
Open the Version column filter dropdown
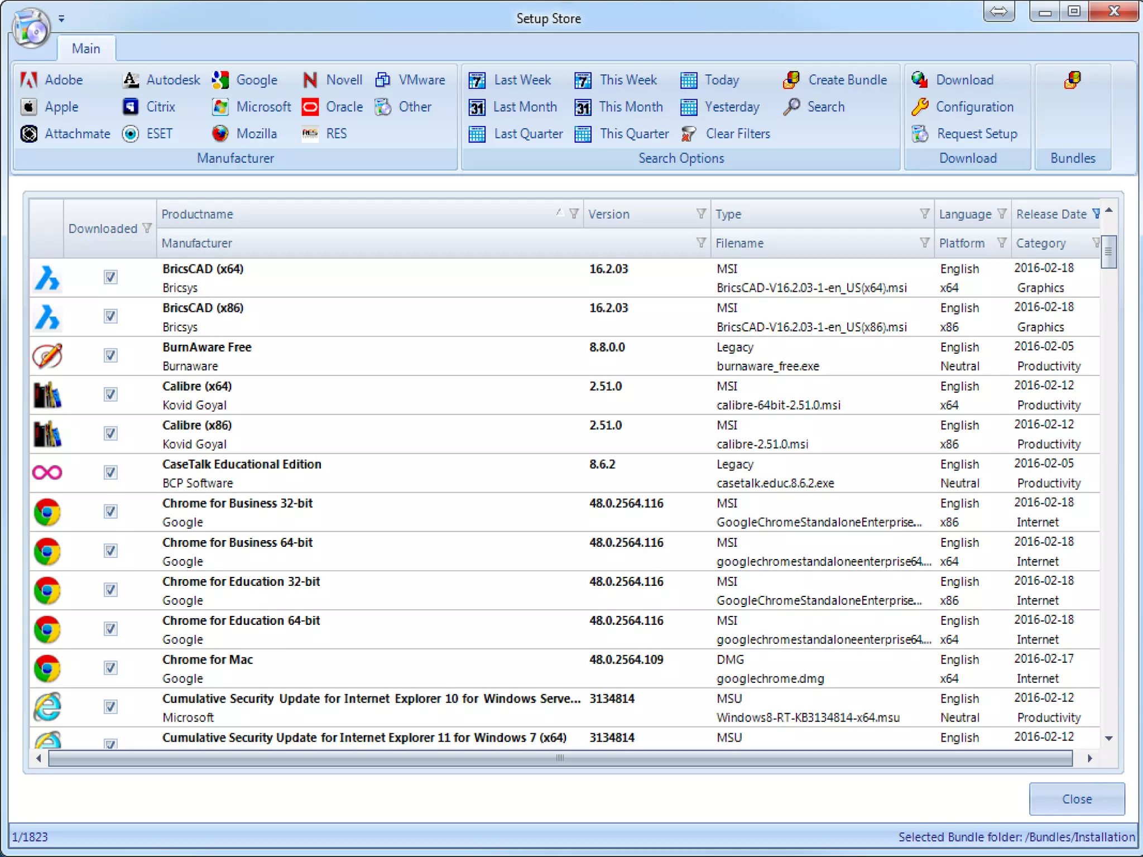point(701,214)
